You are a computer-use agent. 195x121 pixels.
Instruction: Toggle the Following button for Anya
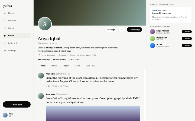[x=134, y=30]
